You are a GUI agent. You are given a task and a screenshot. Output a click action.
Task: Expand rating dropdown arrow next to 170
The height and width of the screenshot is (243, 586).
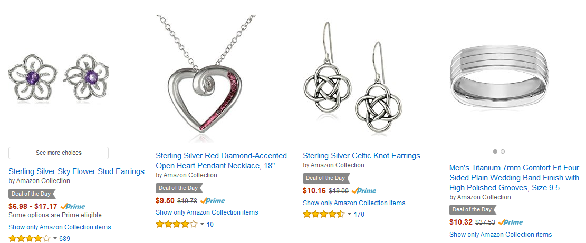tap(349, 214)
